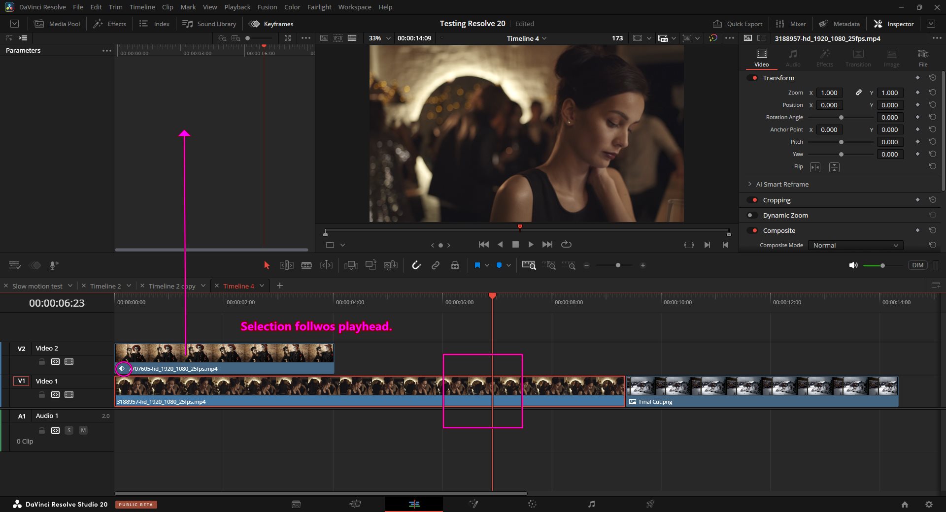The image size is (946, 512).
Task: Jump to the last frame
Action: click(x=547, y=244)
